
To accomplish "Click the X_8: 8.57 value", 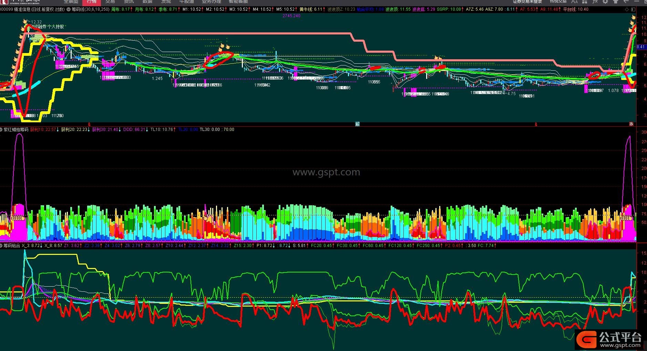I will click(x=53, y=246).
